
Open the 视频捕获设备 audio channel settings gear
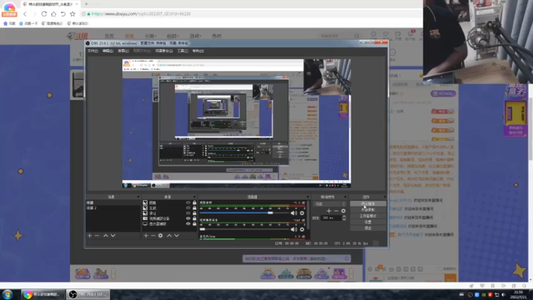[x=302, y=229]
